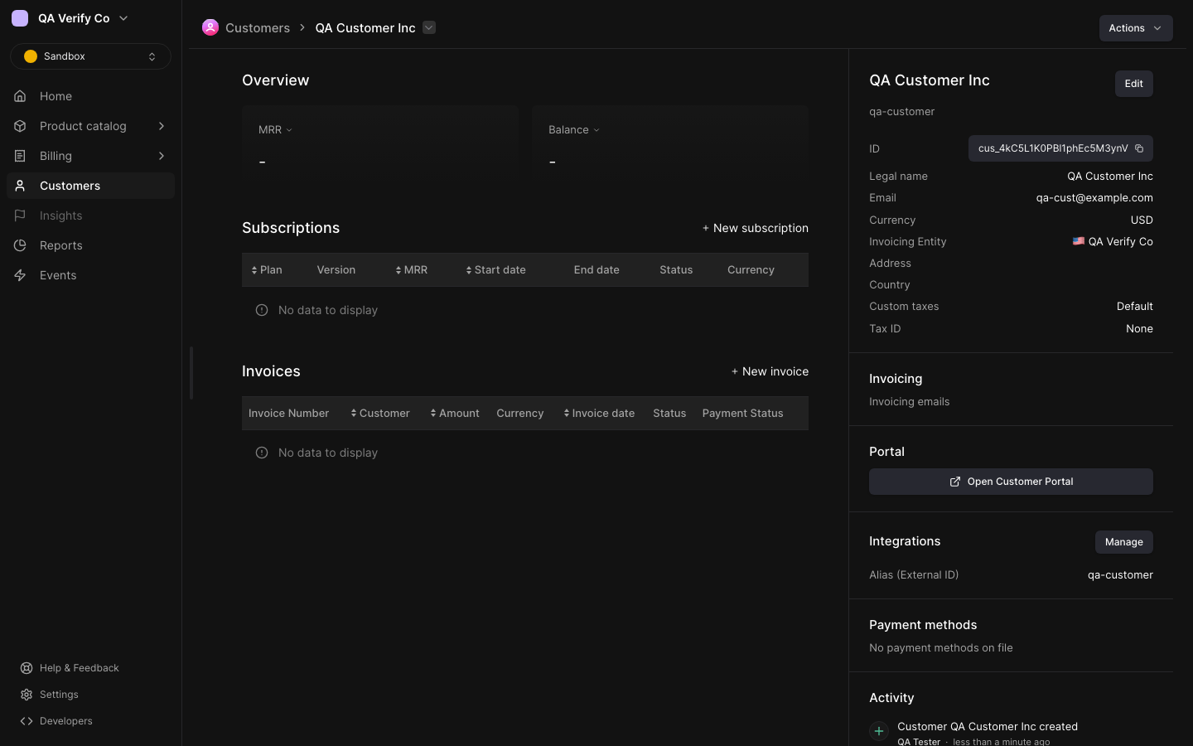
Task: Open Reports from the sidebar
Action: pyautogui.click(x=90, y=245)
